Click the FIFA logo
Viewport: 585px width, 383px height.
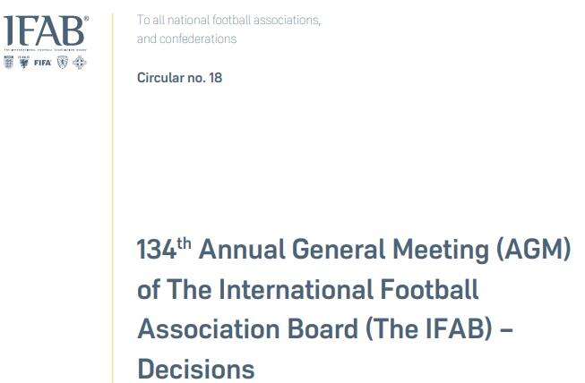coord(42,63)
